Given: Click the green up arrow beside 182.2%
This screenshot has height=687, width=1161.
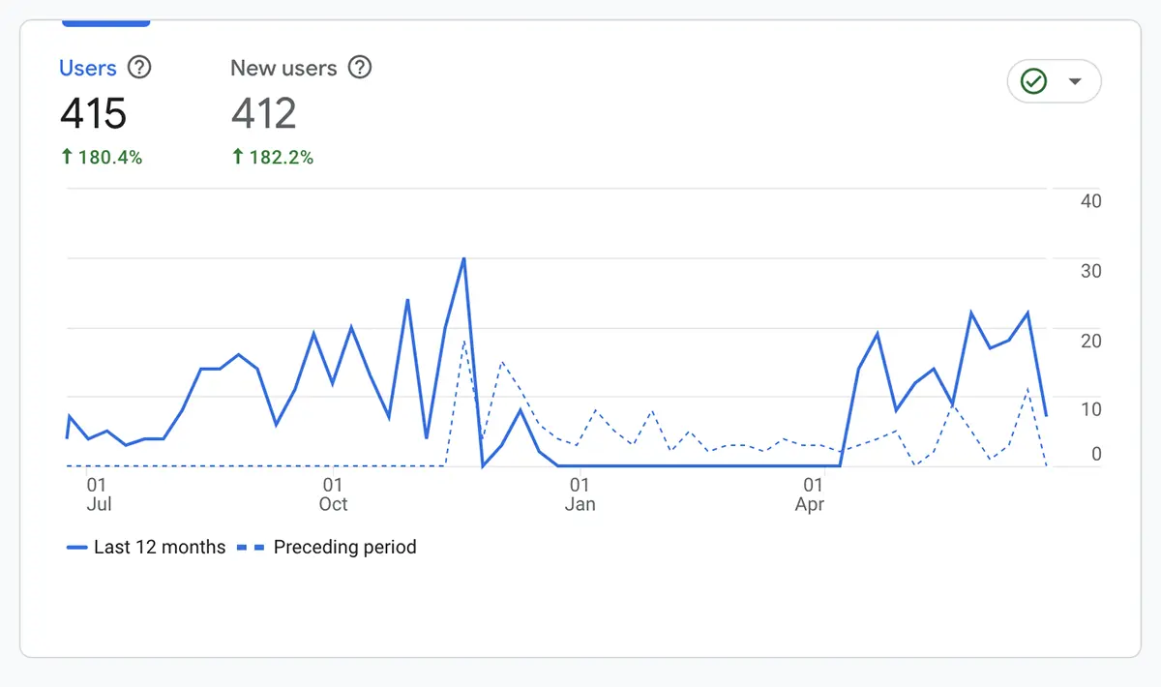Looking at the screenshot, I should 238,157.
